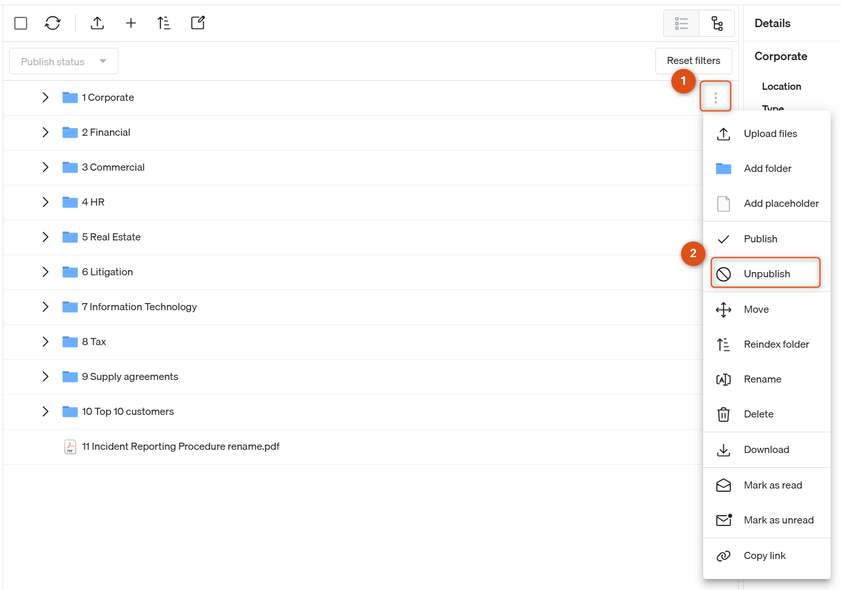
Task: Click the Reset filters button
Action: [694, 61]
